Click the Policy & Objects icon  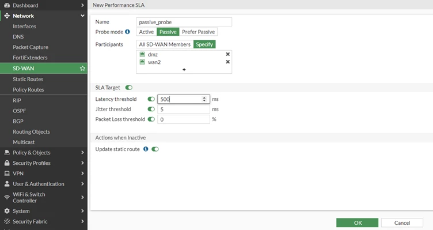point(7,152)
